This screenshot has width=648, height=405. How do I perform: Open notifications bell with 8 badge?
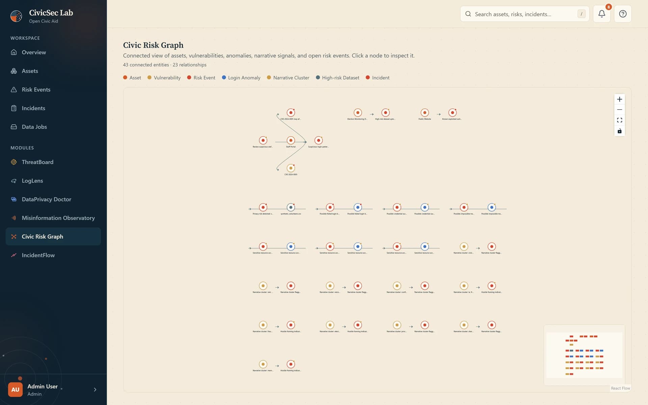click(602, 14)
